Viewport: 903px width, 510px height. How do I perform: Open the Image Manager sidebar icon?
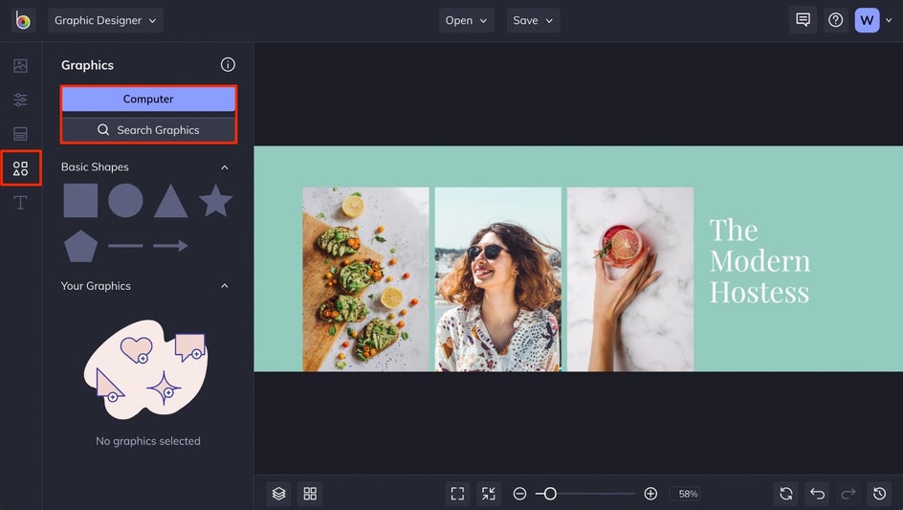[x=20, y=66]
